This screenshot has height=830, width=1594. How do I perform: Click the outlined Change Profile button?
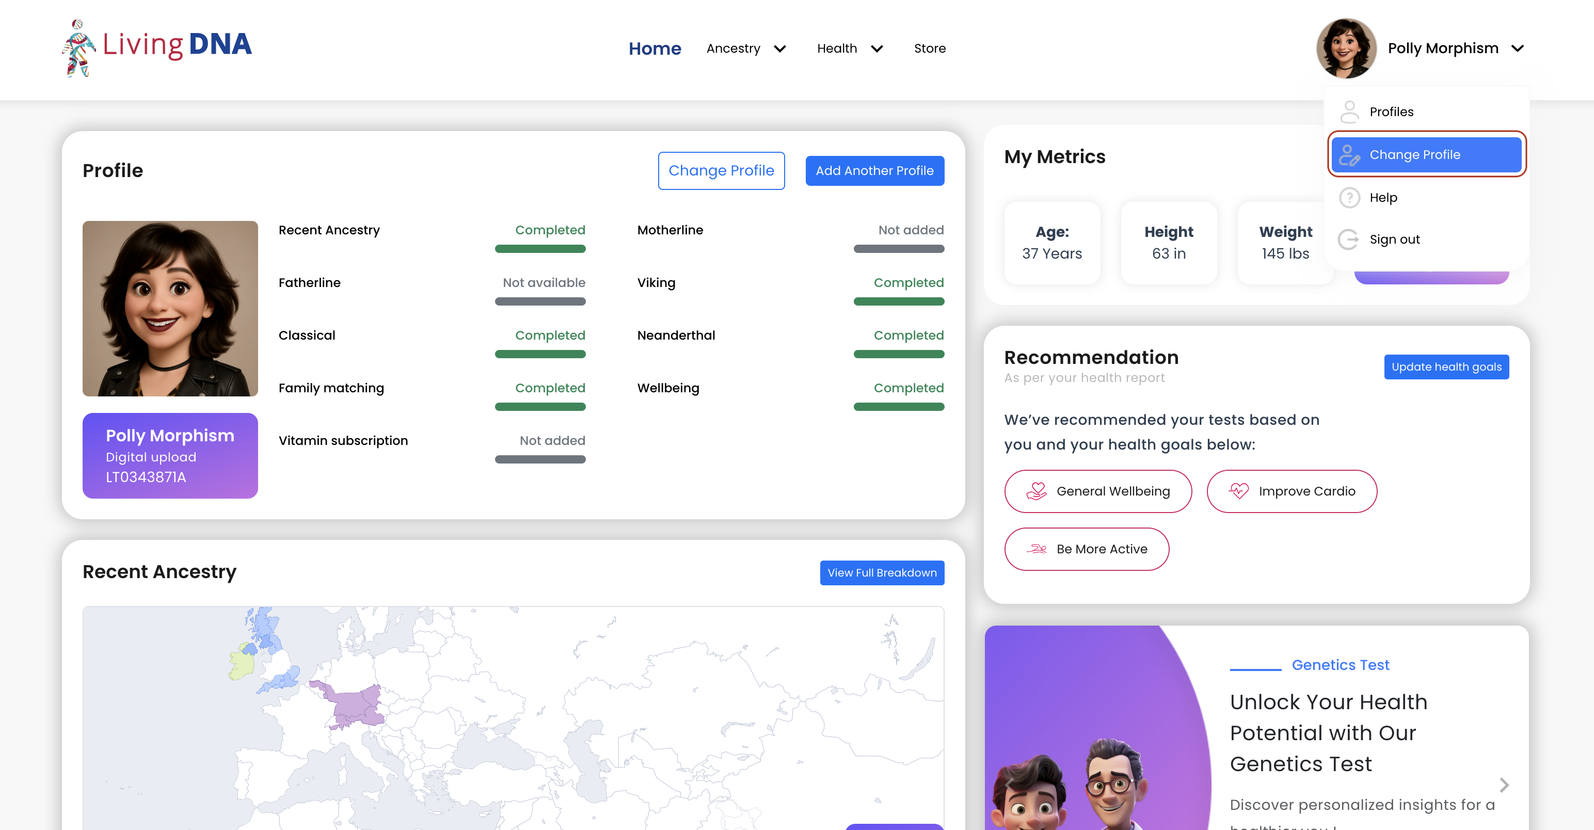[721, 171]
